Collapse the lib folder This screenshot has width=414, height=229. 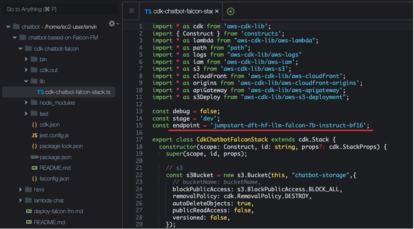tap(26, 81)
